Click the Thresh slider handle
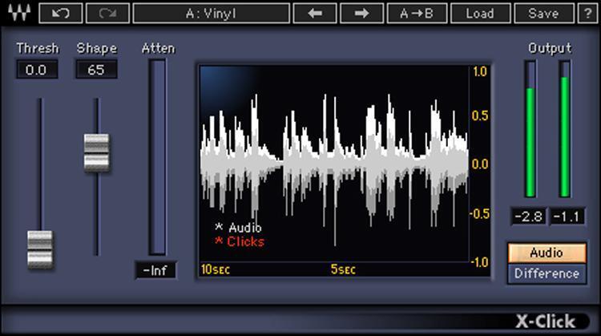 point(40,249)
